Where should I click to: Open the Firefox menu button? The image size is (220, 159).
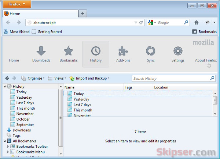coord(17,4)
